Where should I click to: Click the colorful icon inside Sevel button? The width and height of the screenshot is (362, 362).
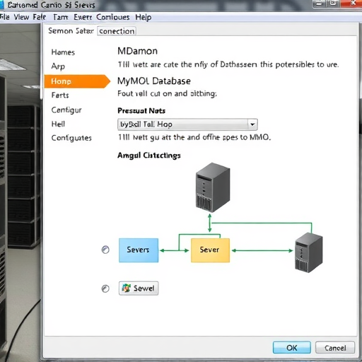[x=127, y=288]
